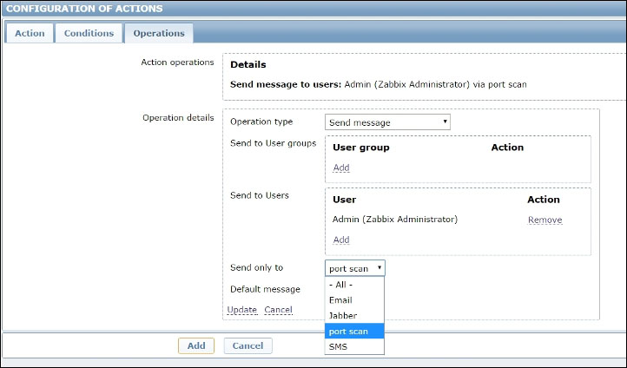Select the highlighted port scan option
The image size is (627, 368).
pyautogui.click(x=348, y=331)
